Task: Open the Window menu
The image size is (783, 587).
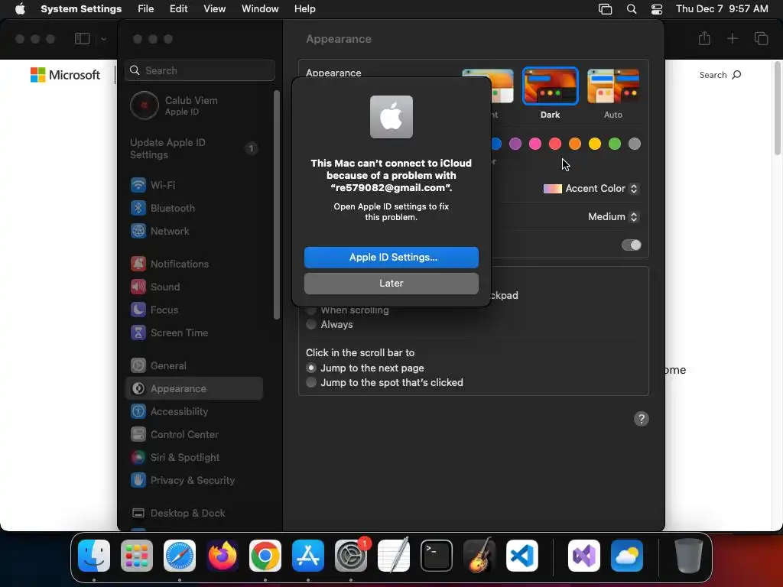Action: click(260, 9)
